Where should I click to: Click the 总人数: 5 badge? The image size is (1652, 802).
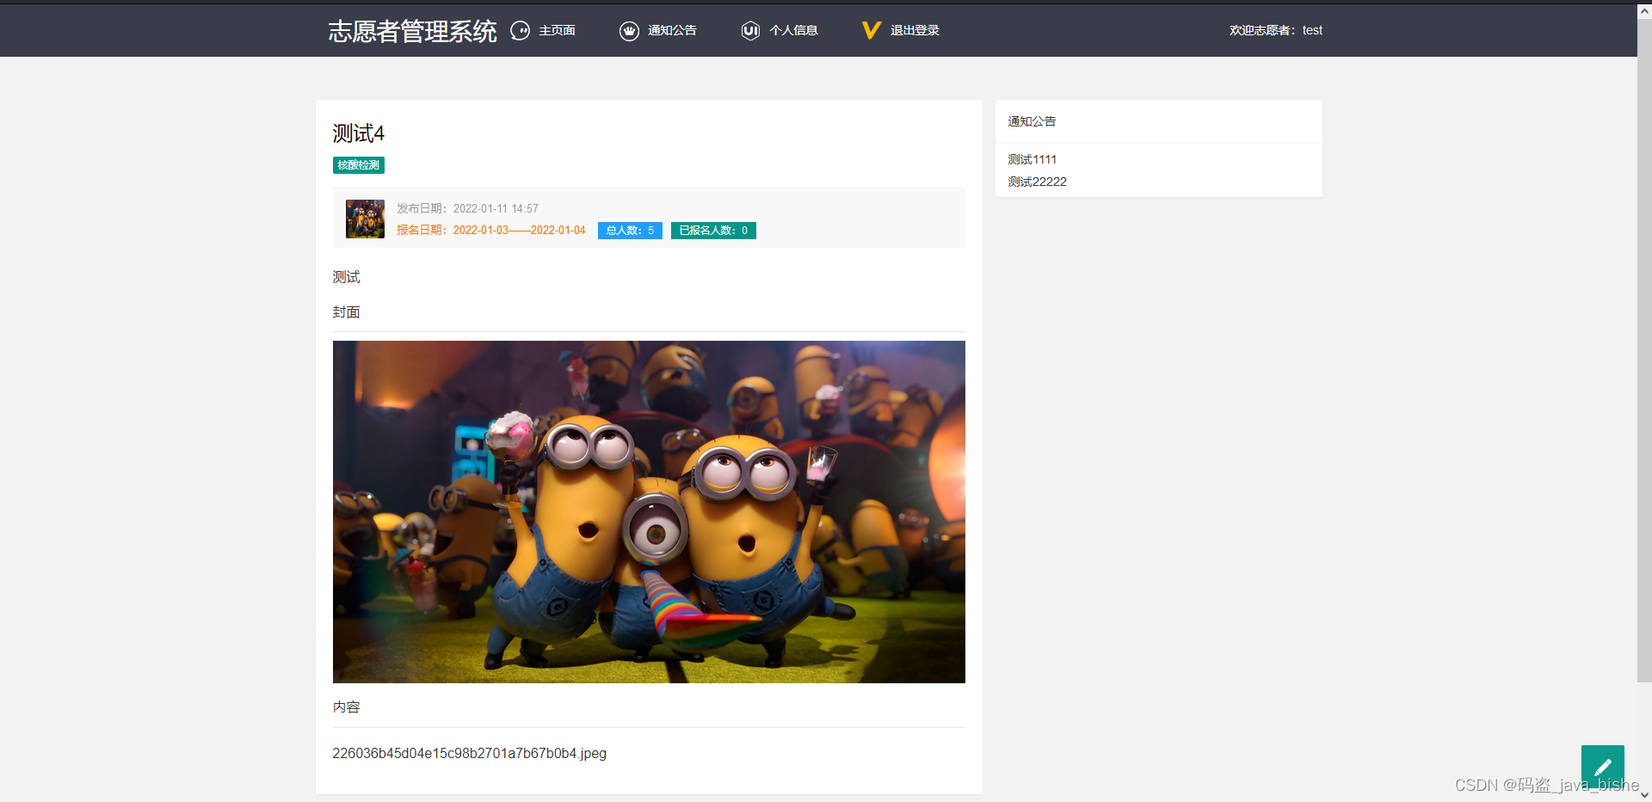(630, 231)
